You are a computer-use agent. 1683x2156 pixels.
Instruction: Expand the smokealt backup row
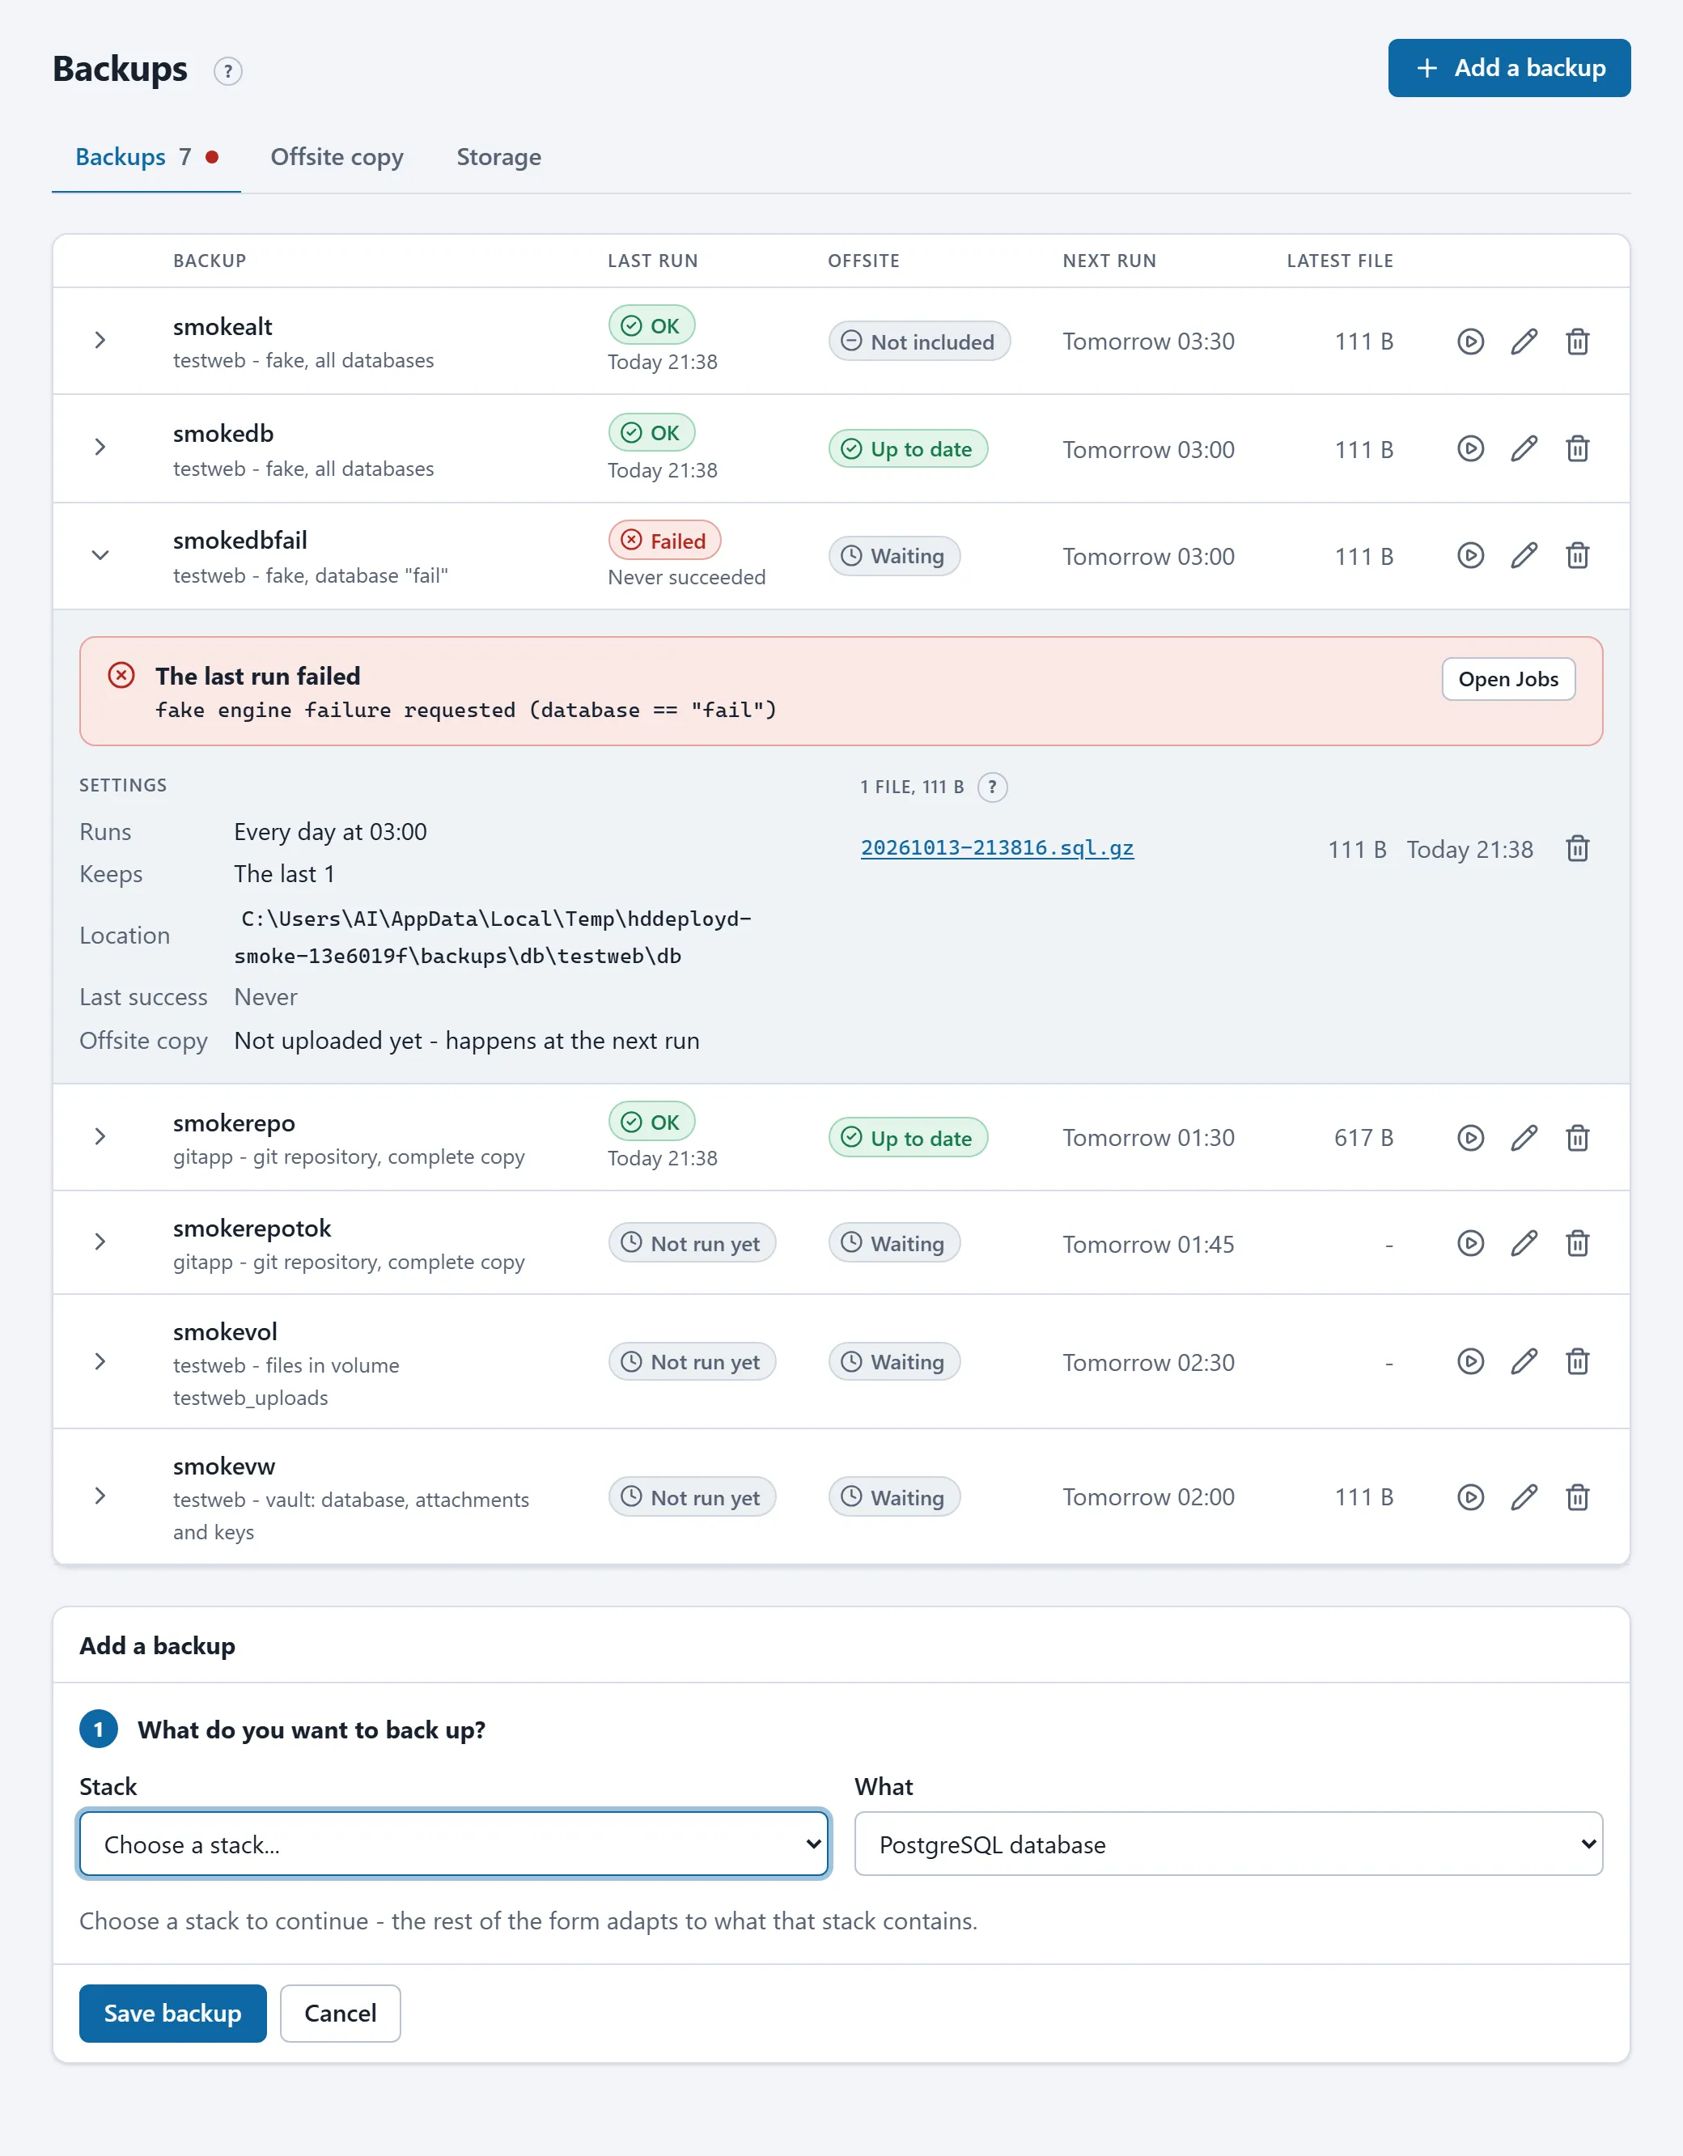coord(100,341)
